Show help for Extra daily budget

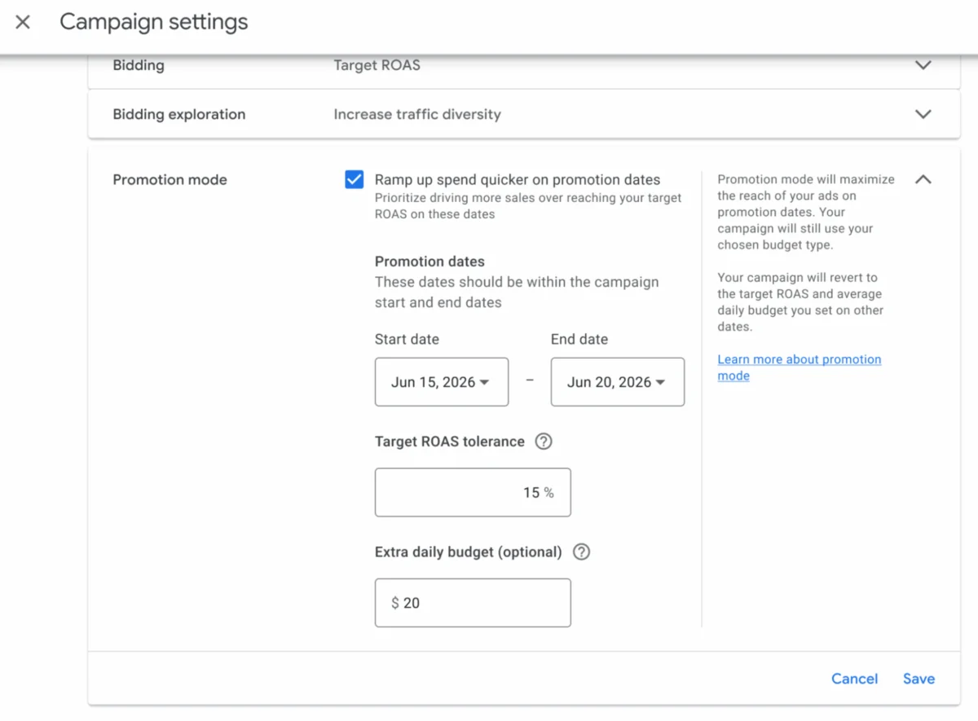click(581, 552)
